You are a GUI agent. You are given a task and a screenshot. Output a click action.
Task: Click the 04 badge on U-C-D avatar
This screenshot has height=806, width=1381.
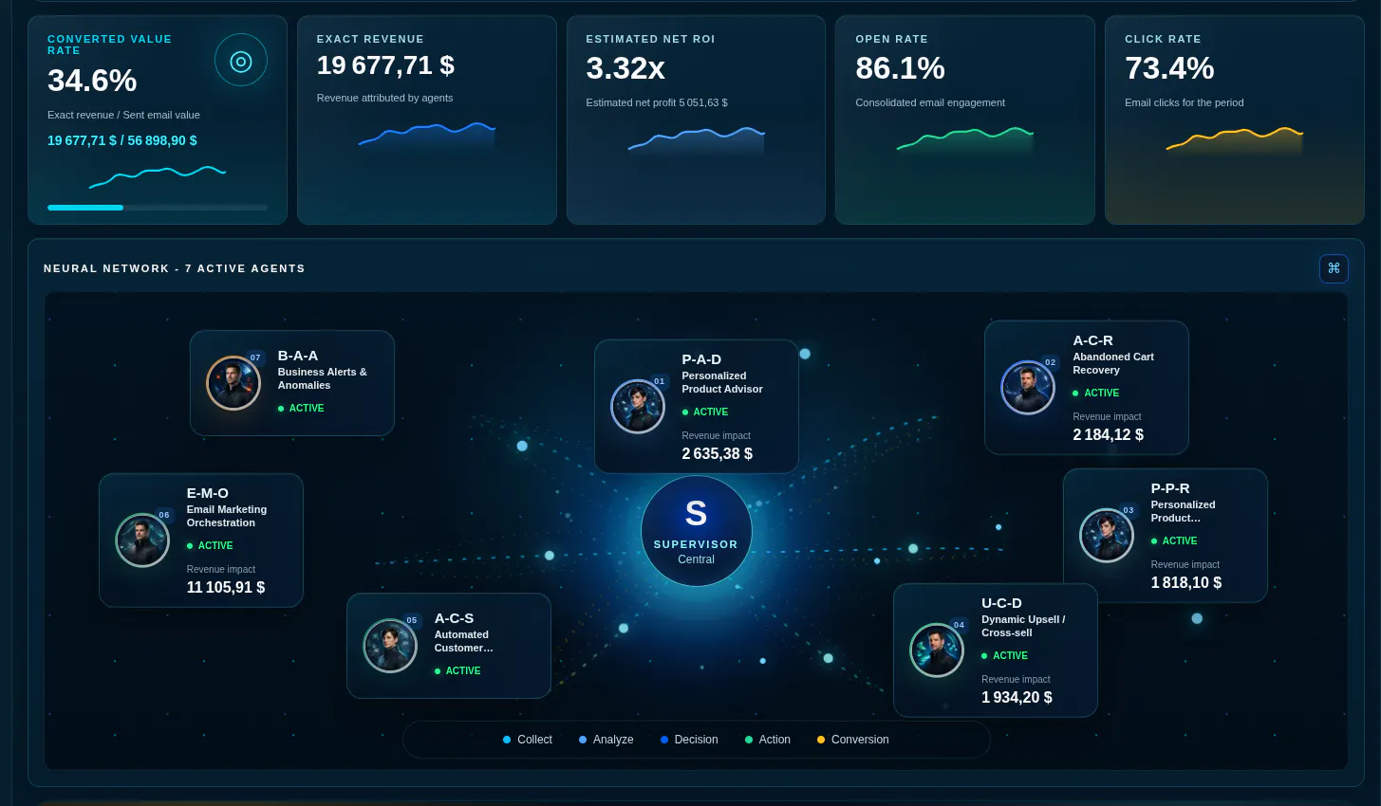pyautogui.click(x=959, y=625)
